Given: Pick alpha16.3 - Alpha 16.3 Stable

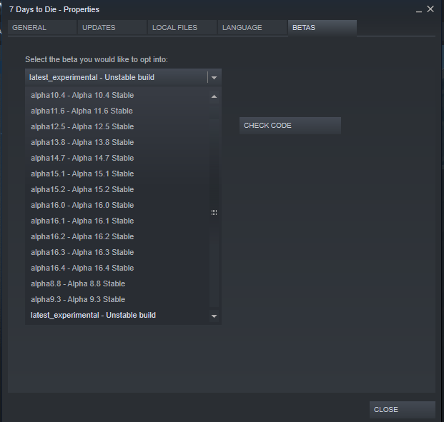Looking at the screenshot, I should click(x=117, y=252).
